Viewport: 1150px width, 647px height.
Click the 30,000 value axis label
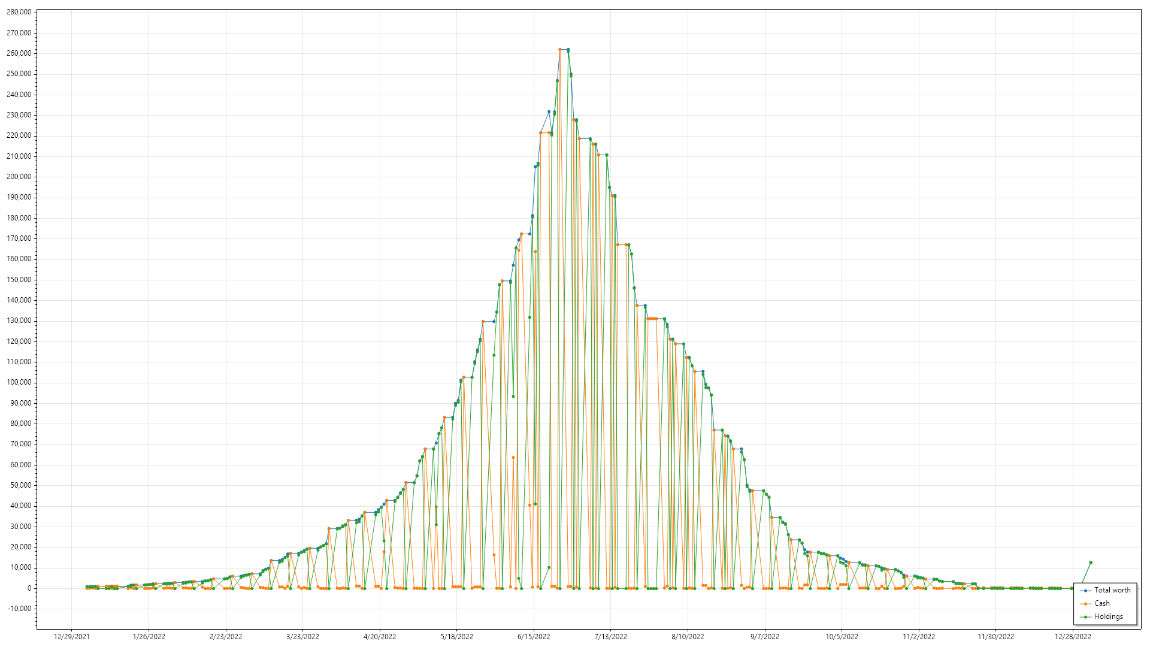click(21, 527)
